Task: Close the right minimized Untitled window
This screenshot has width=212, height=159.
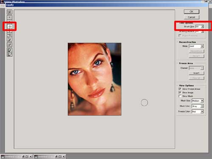Action: 64,156
